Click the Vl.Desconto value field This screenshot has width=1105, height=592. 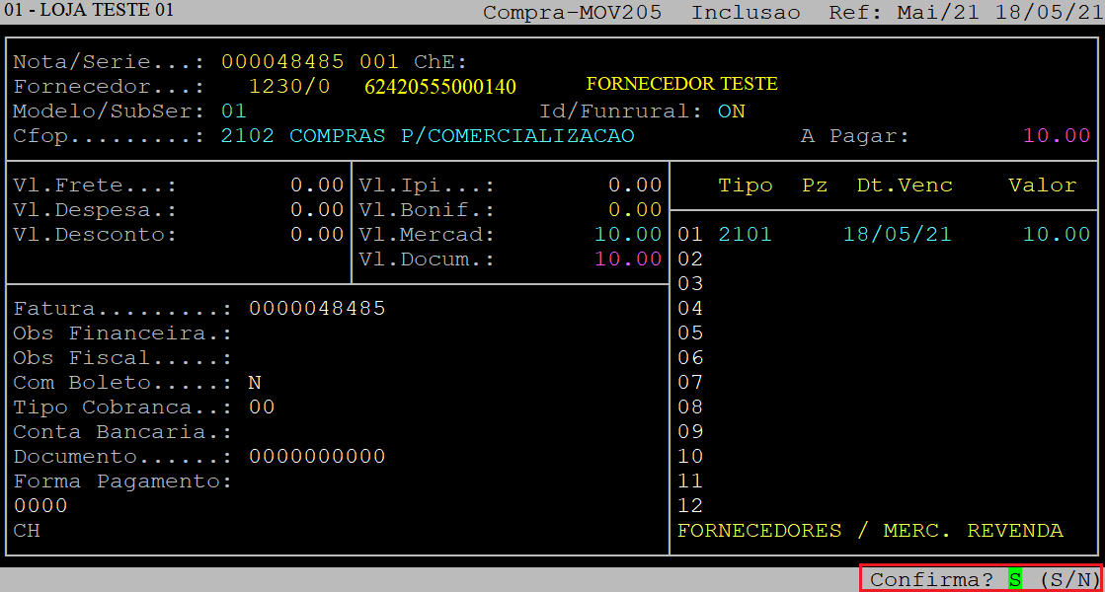point(316,234)
